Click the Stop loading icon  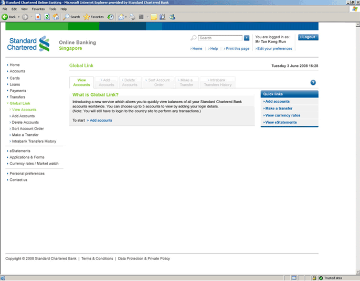pyautogui.click(x=38, y=17)
